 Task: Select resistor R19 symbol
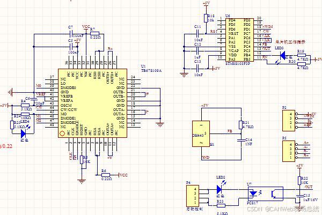tap(302, 55)
